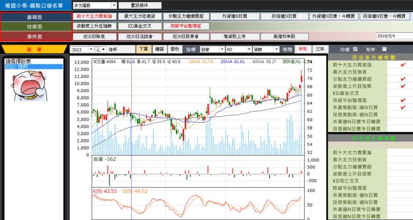Open the 自營 indicator dropdown
The height and width of the screenshot is (220, 413).
pyautogui.click(x=222, y=49)
